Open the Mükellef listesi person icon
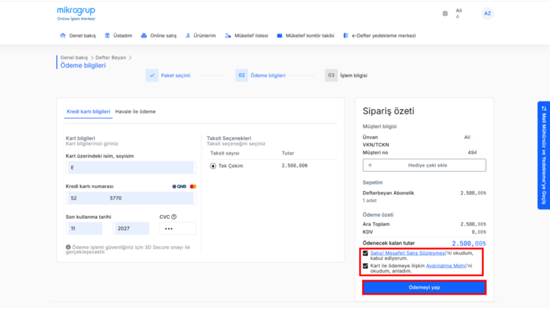The image size is (550, 309). [x=228, y=35]
